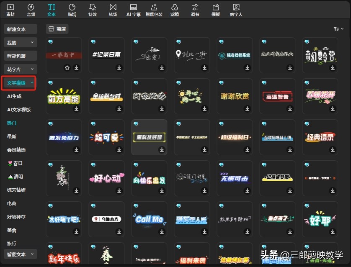Download the 出发! paper plane template
This screenshot has height=267, width=351.
[x=162, y=67]
